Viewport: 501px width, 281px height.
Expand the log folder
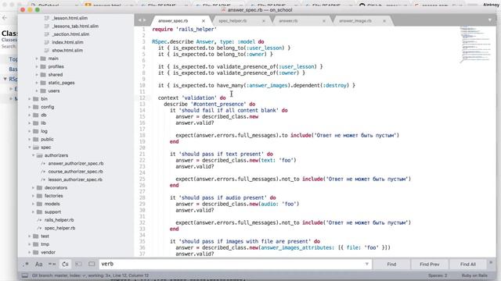(x=30, y=131)
